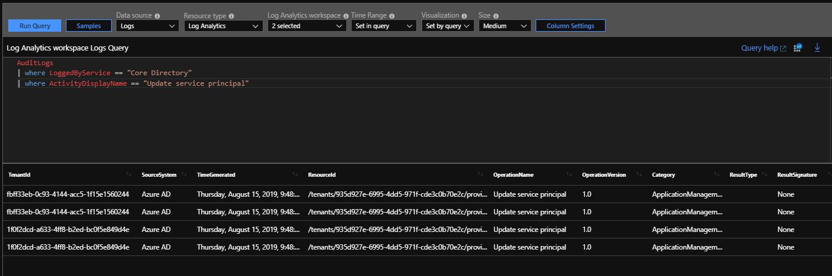
Task: Click the download arrow icon beside Query help
Action: tap(817, 48)
